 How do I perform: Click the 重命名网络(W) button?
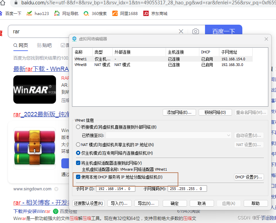click(251, 112)
